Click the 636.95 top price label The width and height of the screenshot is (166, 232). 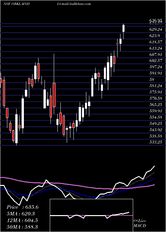[155, 21]
